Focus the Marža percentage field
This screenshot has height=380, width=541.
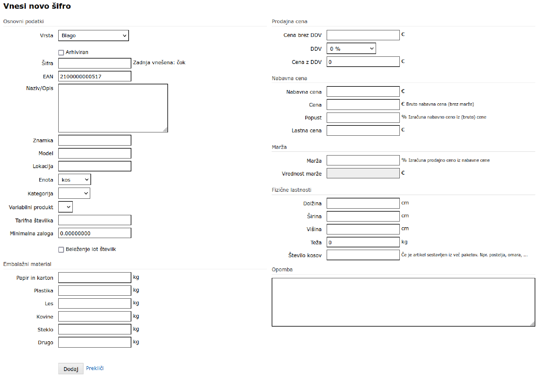(x=363, y=161)
